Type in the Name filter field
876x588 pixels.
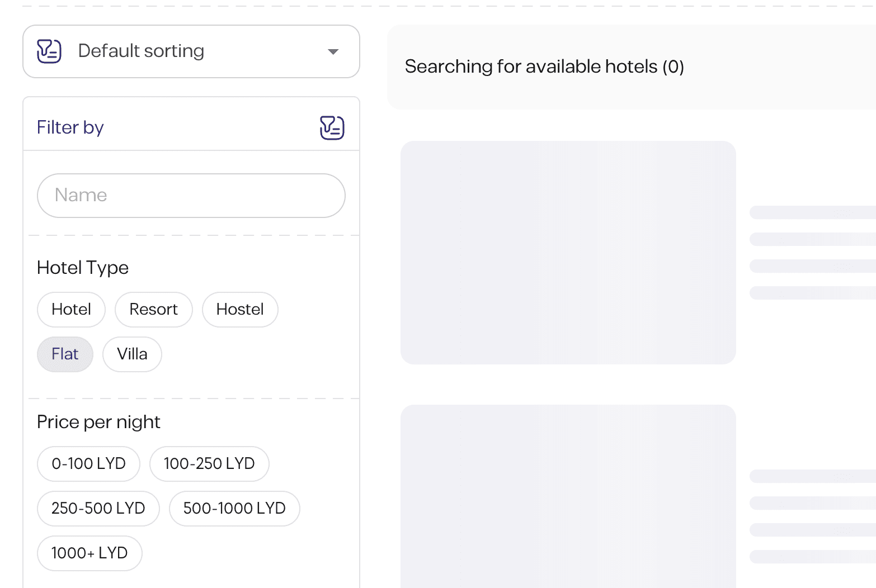(x=191, y=196)
